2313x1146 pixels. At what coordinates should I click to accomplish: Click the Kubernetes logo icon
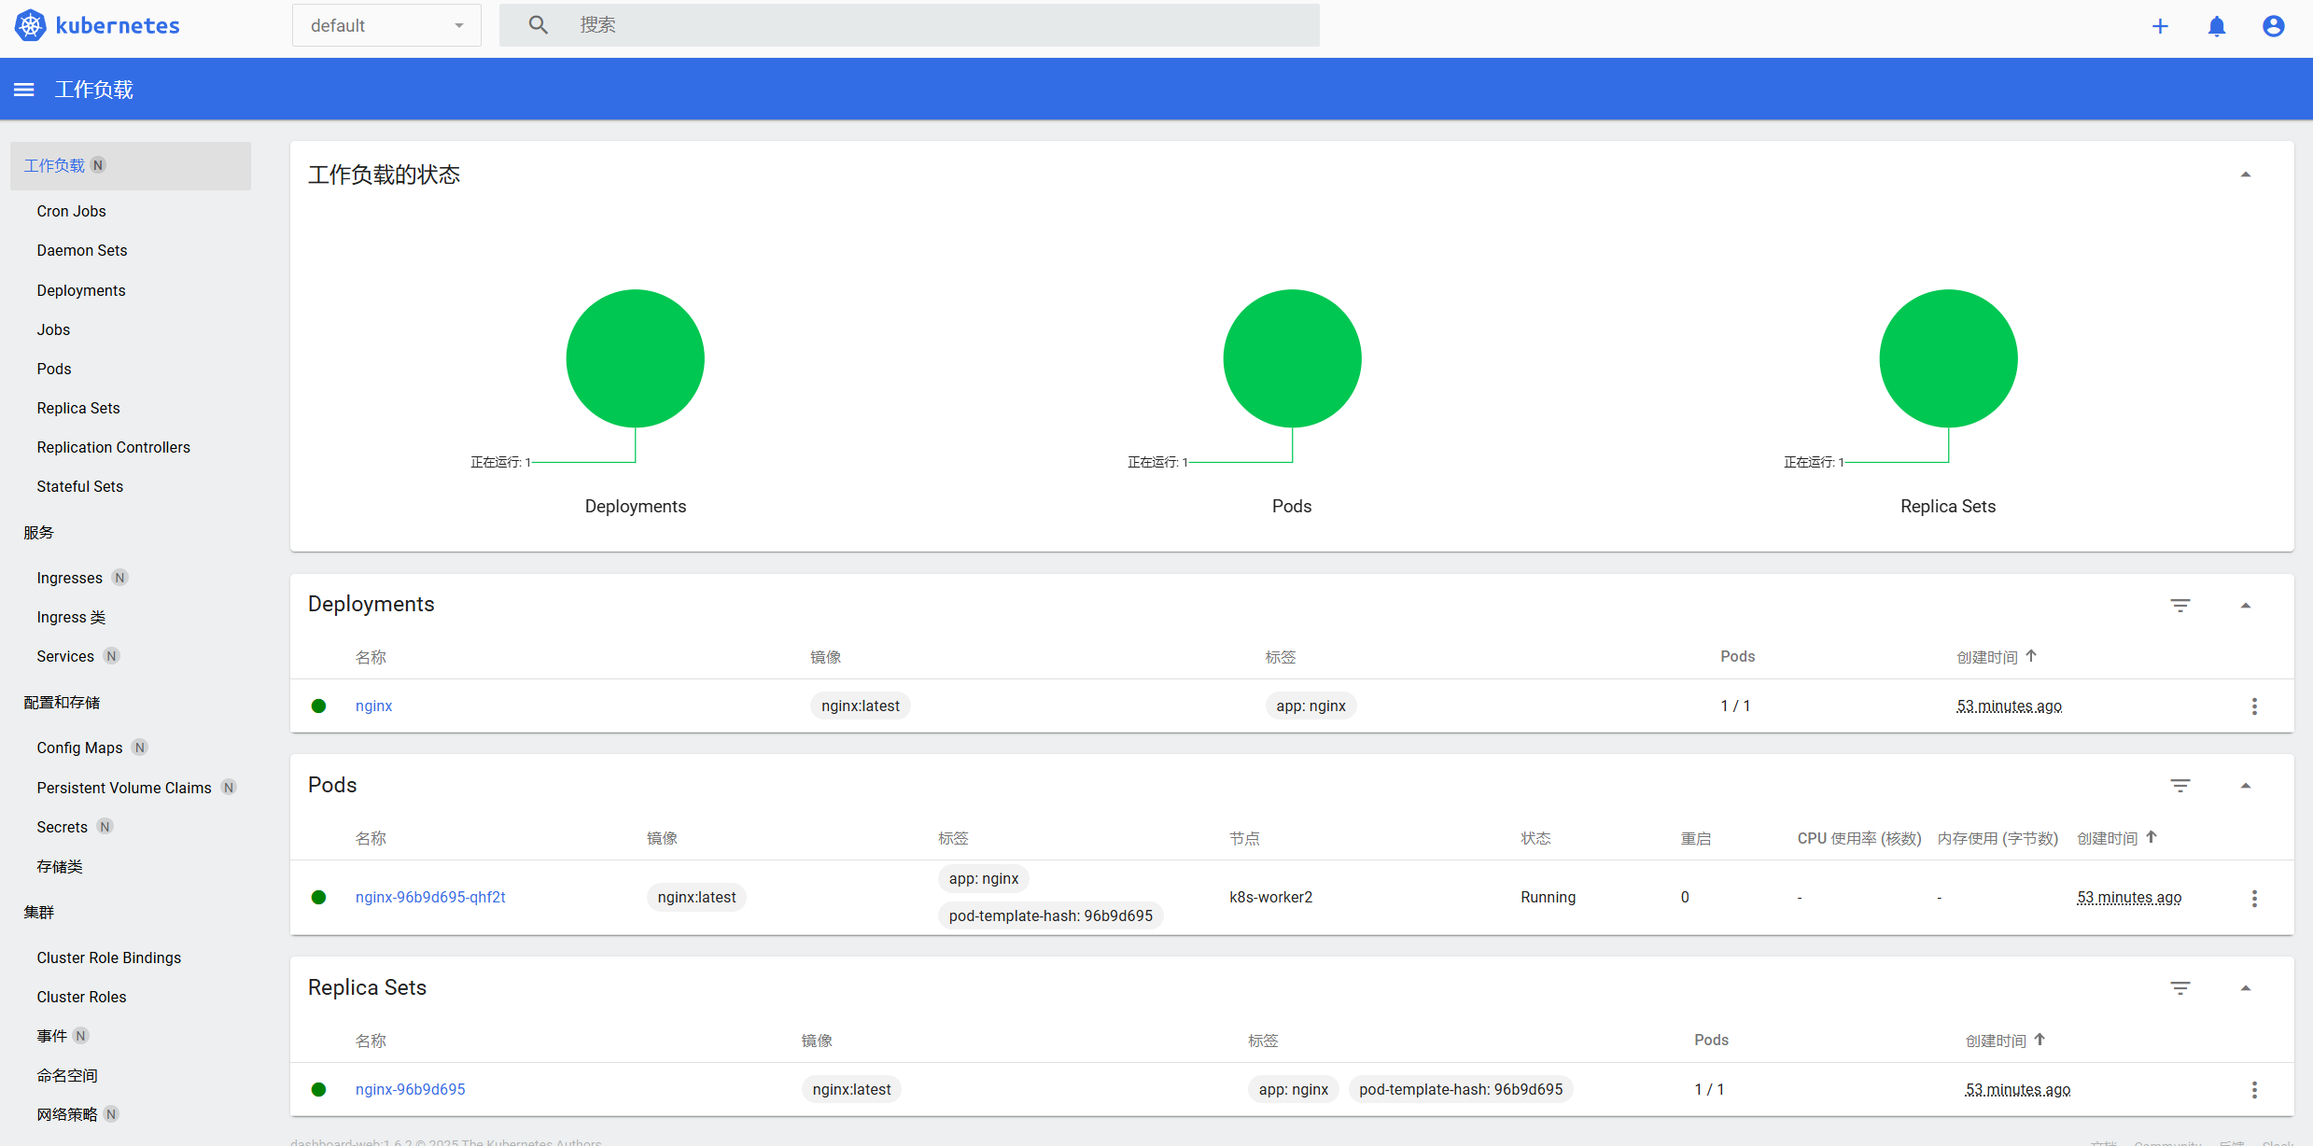pos(30,25)
